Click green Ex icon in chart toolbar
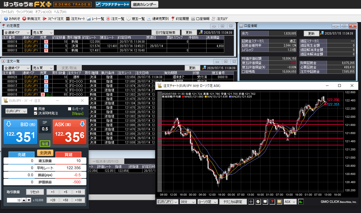361x213 pixels. coord(301,202)
